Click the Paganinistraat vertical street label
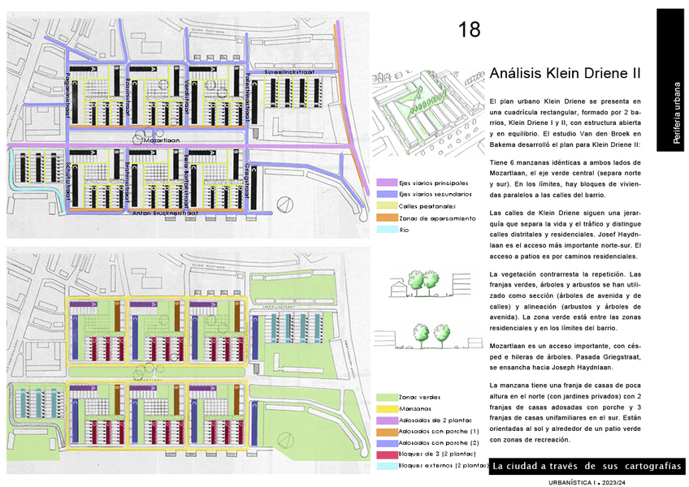The height and width of the screenshot is (487, 689). pos(67,95)
